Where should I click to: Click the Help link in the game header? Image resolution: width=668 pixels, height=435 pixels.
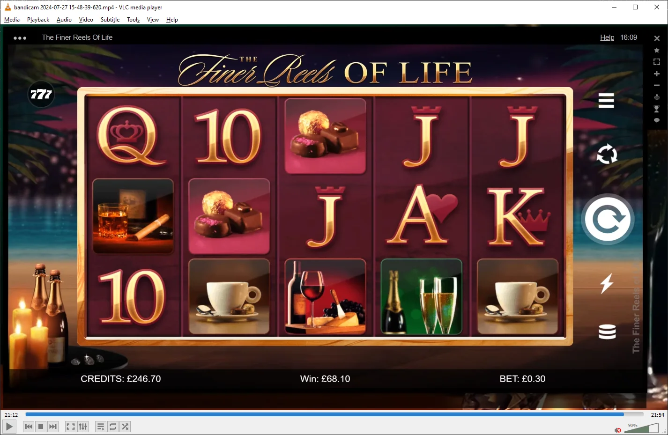click(607, 37)
